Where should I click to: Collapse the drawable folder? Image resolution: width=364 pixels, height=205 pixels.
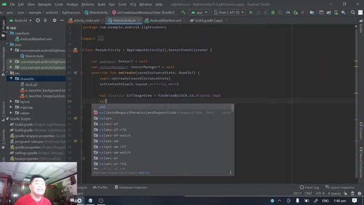click(x=11, y=79)
